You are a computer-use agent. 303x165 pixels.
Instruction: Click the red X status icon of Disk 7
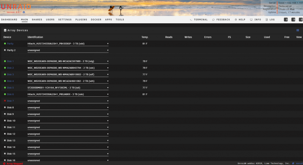[5, 101]
